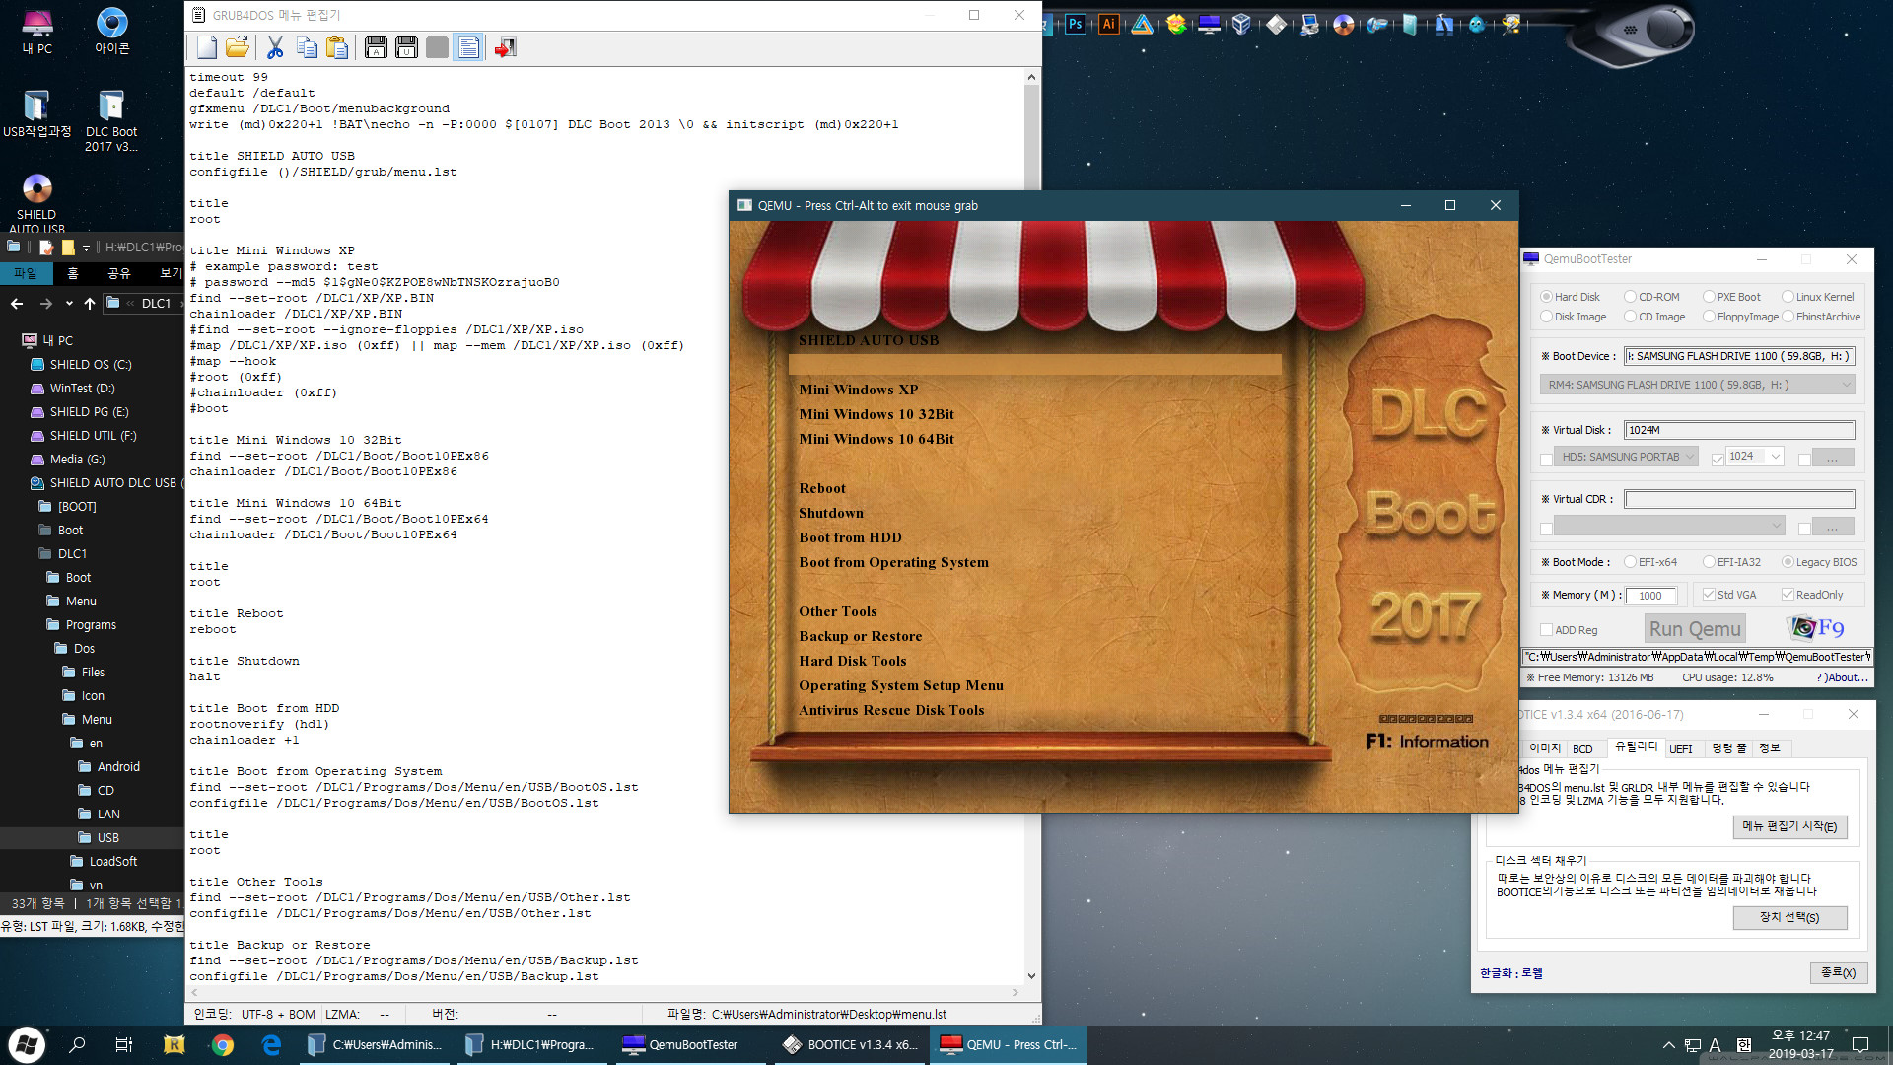Open the Windows Start menu
Viewport: 1893px width, 1065px height.
pos(26,1044)
